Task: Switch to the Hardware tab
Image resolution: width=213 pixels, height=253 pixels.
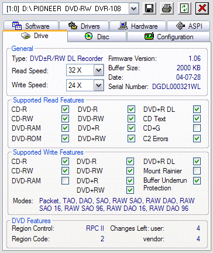Action: coord(138,26)
